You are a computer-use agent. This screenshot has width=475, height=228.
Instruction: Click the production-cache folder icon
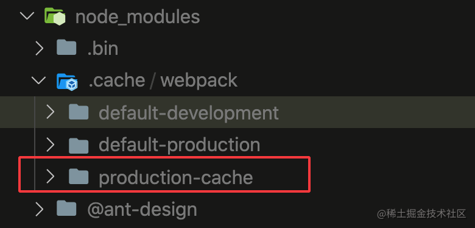click(79, 176)
